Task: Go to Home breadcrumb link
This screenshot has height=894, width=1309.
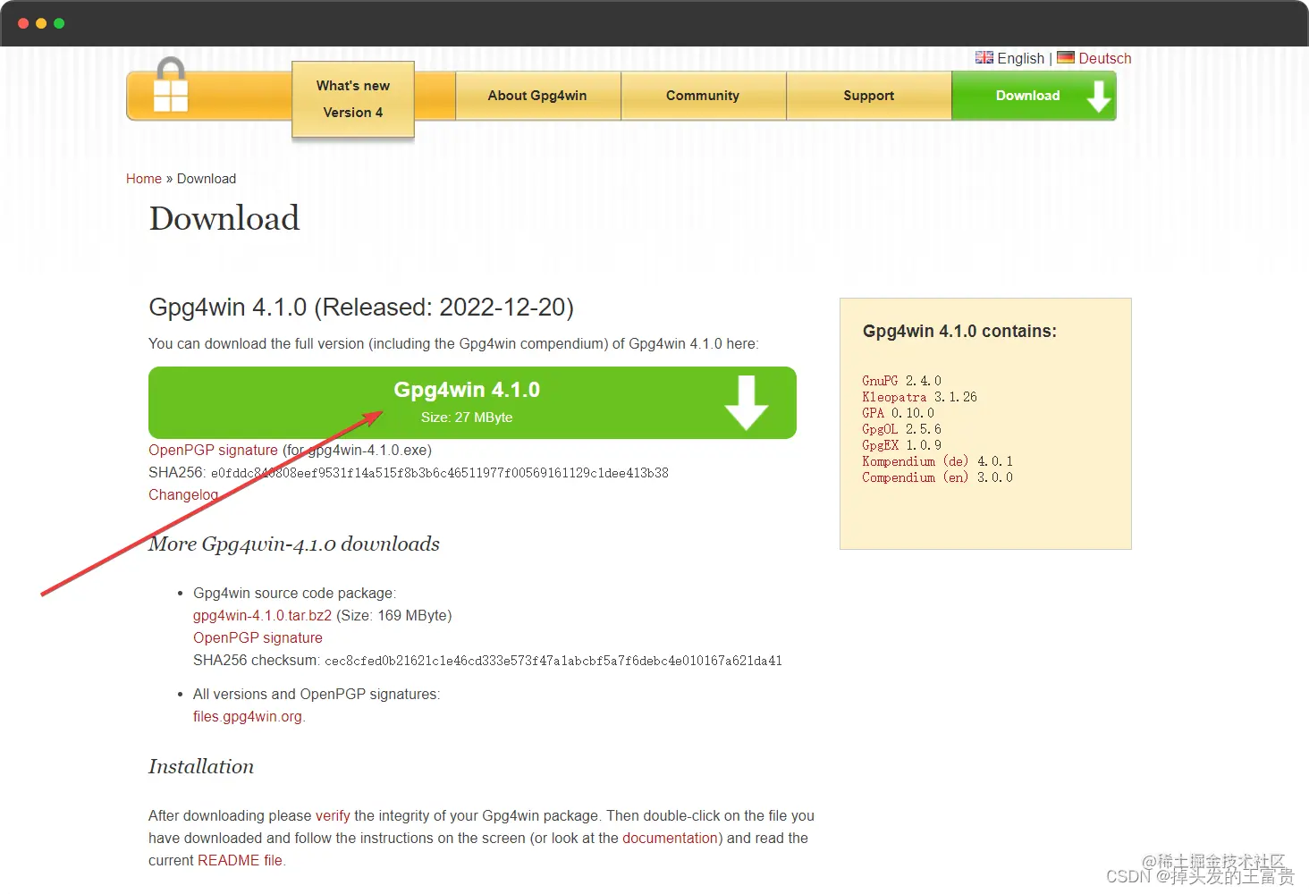Action: pyautogui.click(x=144, y=179)
